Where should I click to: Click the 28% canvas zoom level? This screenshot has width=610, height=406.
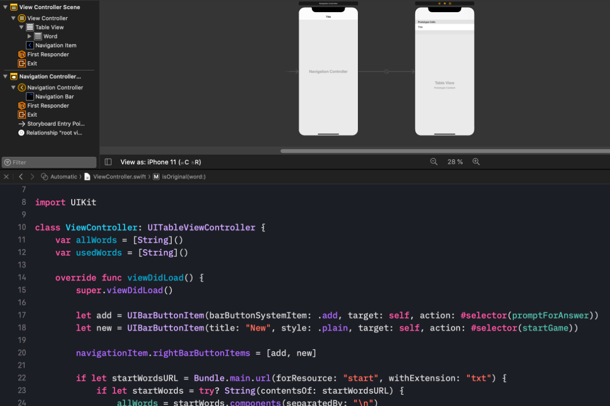[x=455, y=161]
